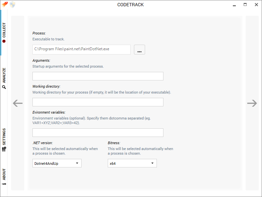Click the shield administrator icon in title bar
This screenshot has height=197, width=262.
tap(12, 5)
